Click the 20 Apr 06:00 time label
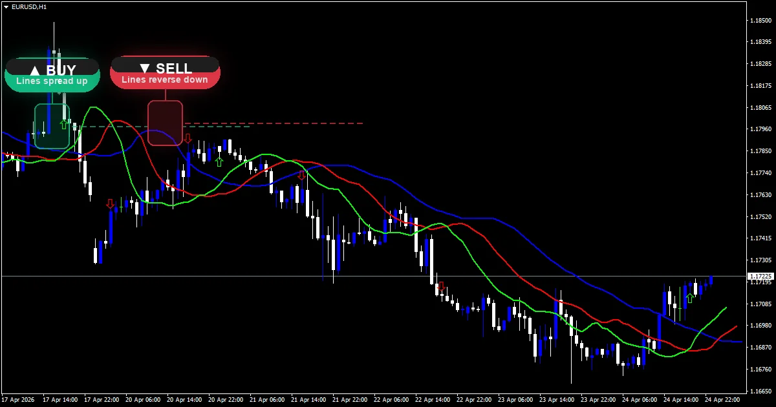Image resolution: width=776 pixels, height=407 pixels. 143,400
